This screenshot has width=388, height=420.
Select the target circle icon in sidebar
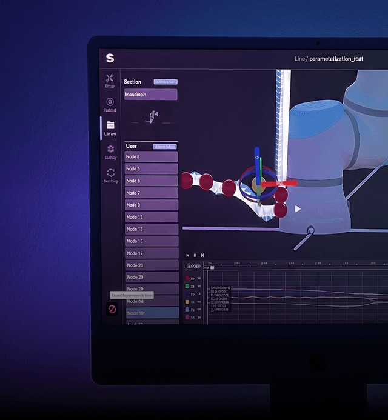(110, 102)
